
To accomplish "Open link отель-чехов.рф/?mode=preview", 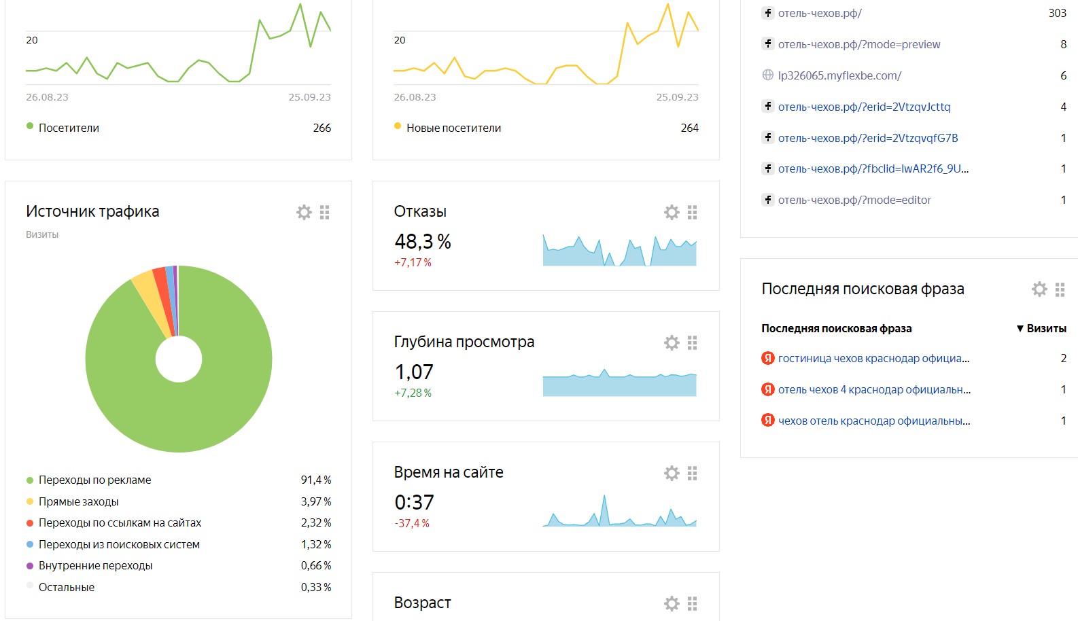I will (x=858, y=44).
